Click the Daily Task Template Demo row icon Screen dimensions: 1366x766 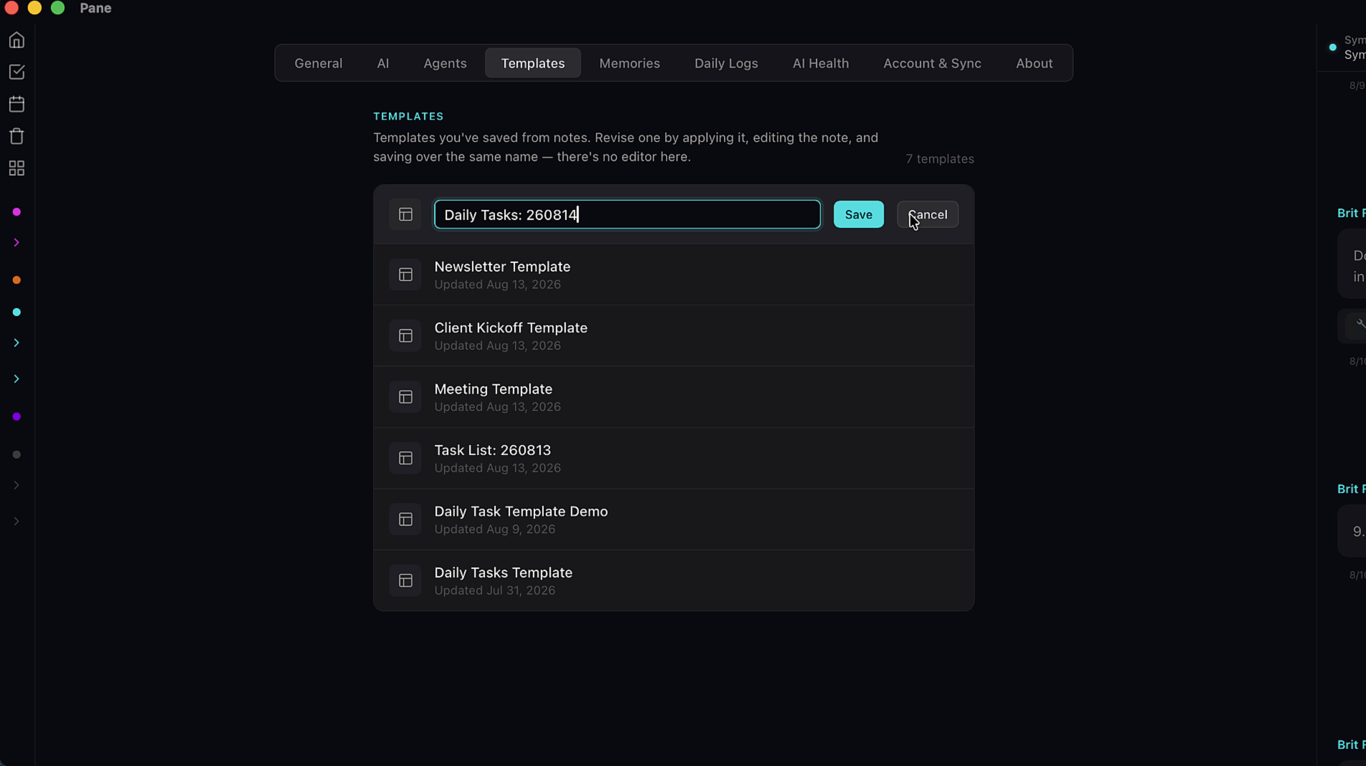point(406,520)
